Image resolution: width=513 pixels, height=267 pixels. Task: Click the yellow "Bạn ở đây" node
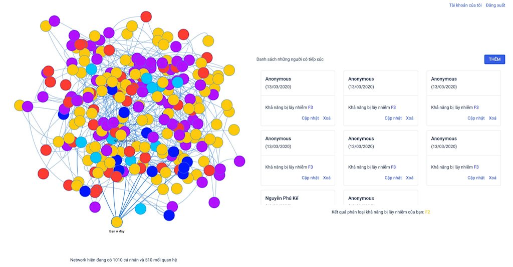pyautogui.click(x=117, y=222)
